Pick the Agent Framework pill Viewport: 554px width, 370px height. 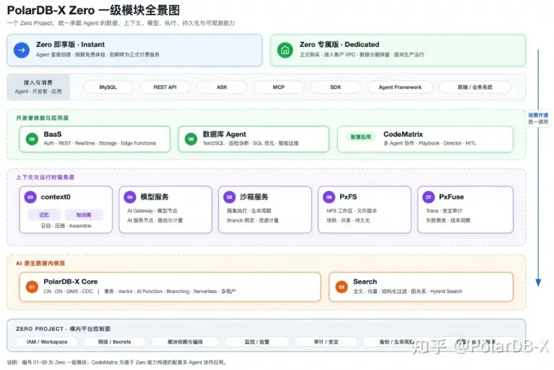coord(400,87)
